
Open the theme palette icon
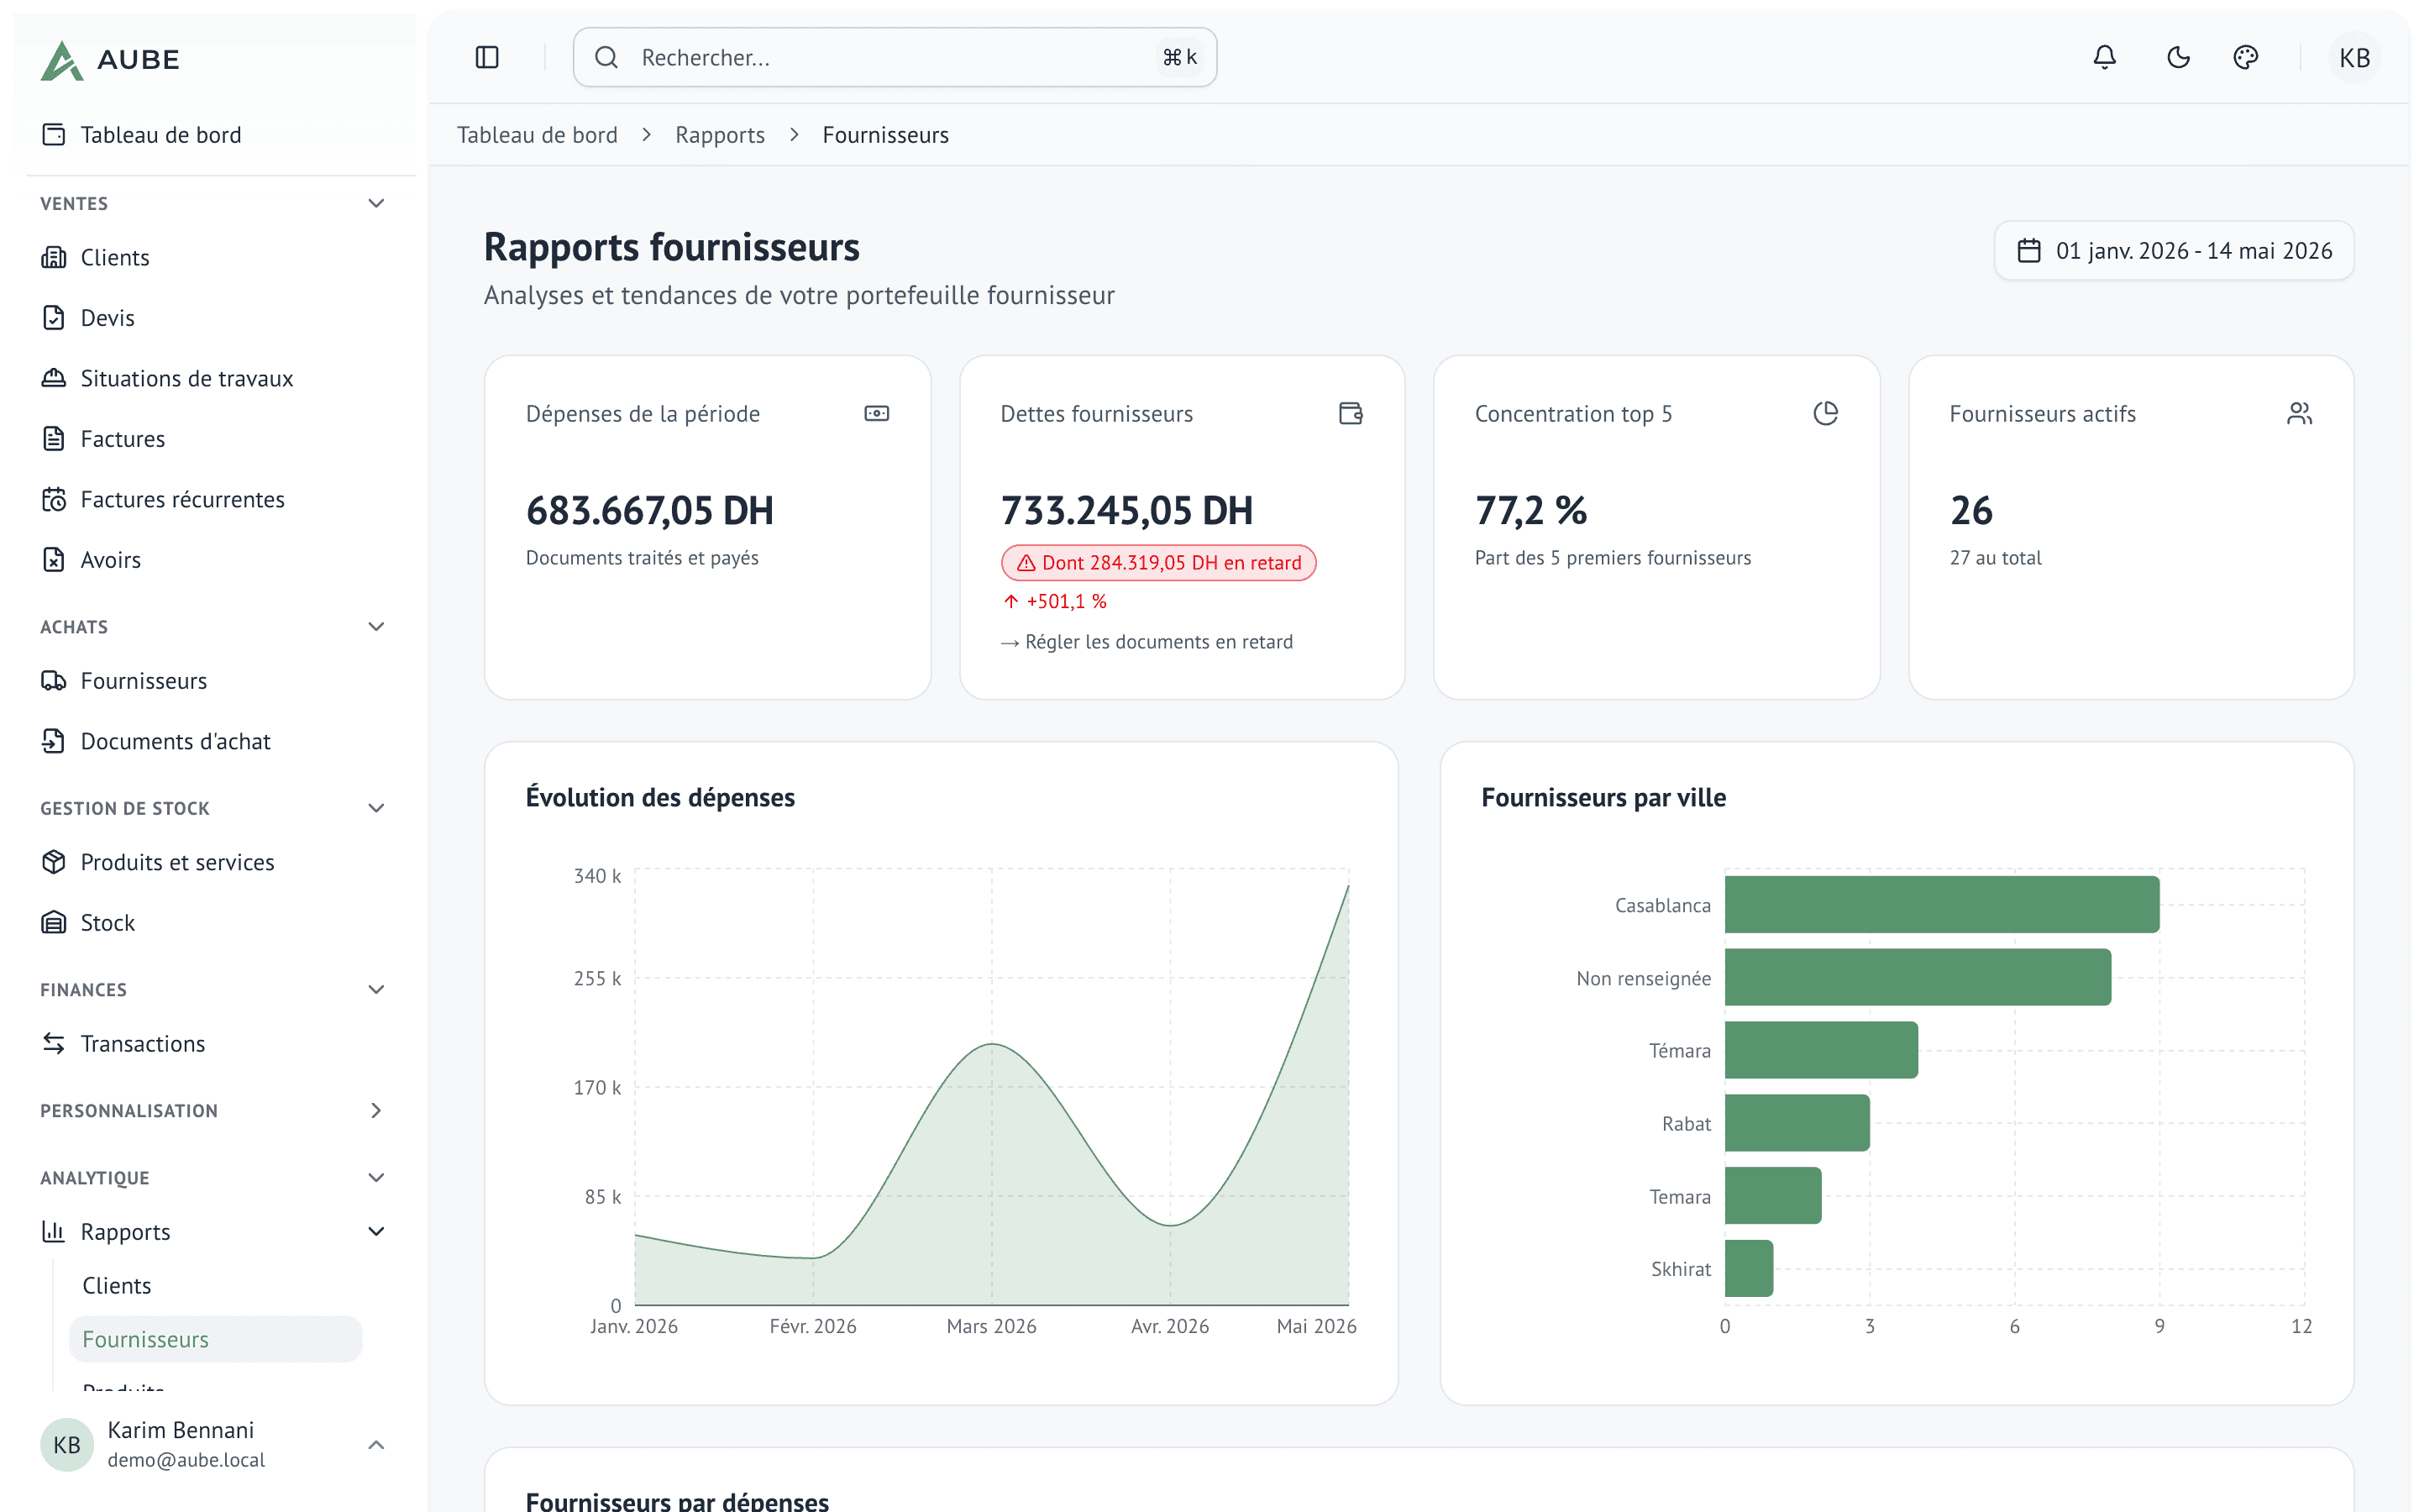tap(2245, 57)
